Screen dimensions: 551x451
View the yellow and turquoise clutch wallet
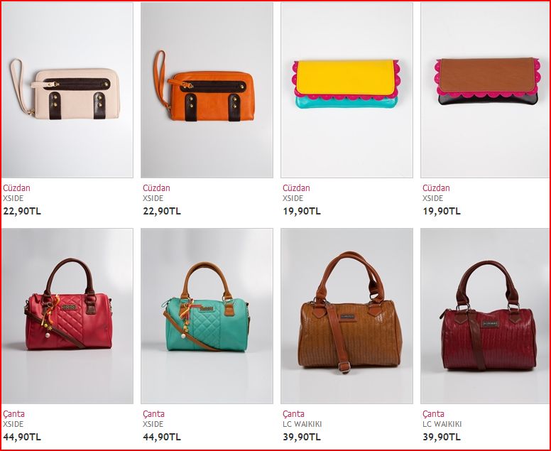point(347,90)
